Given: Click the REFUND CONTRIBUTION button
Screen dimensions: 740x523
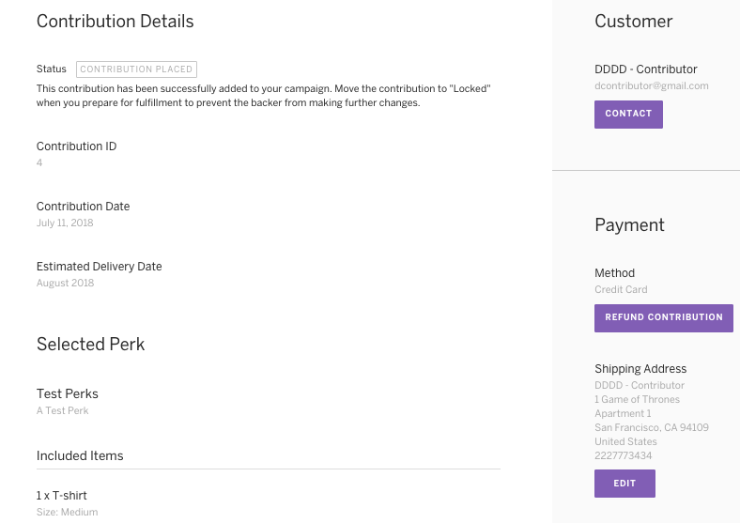Looking at the screenshot, I should [664, 318].
